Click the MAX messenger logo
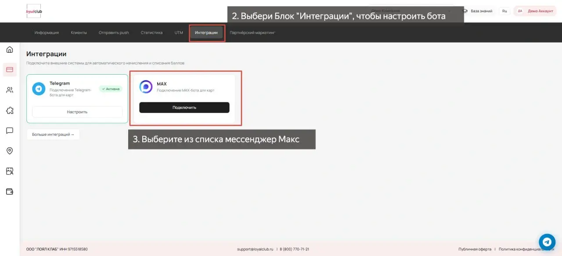This screenshot has width=562, height=256. 146,87
